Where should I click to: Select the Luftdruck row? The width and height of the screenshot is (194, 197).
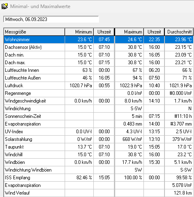click(99, 86)
